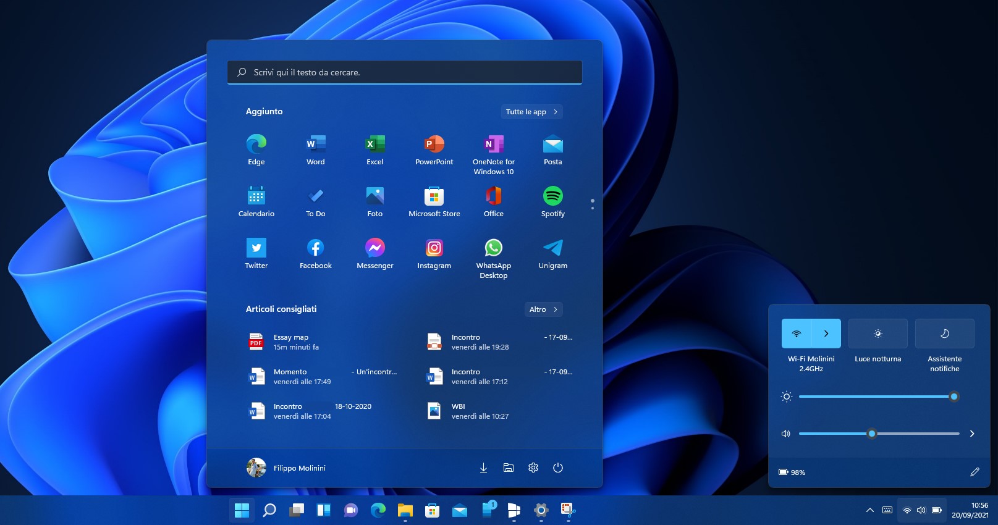Enable Luce notturna night light
The height and width of the screenshot is (525, 998).
click(878, 334)
